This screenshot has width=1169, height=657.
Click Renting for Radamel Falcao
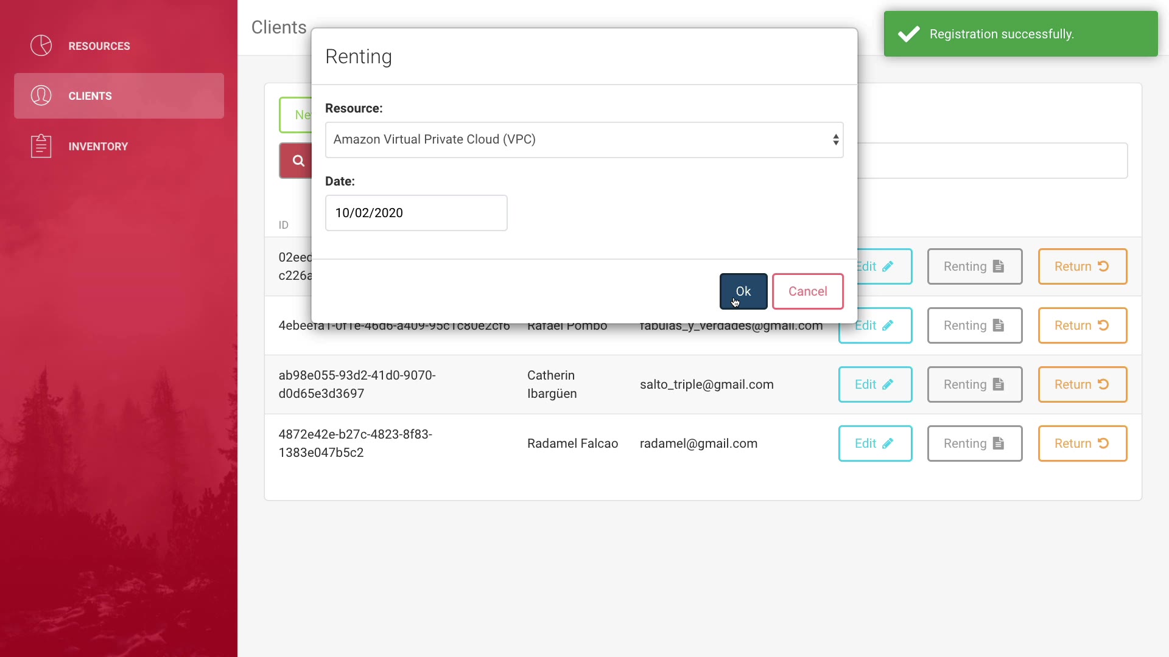click(974, 443)
